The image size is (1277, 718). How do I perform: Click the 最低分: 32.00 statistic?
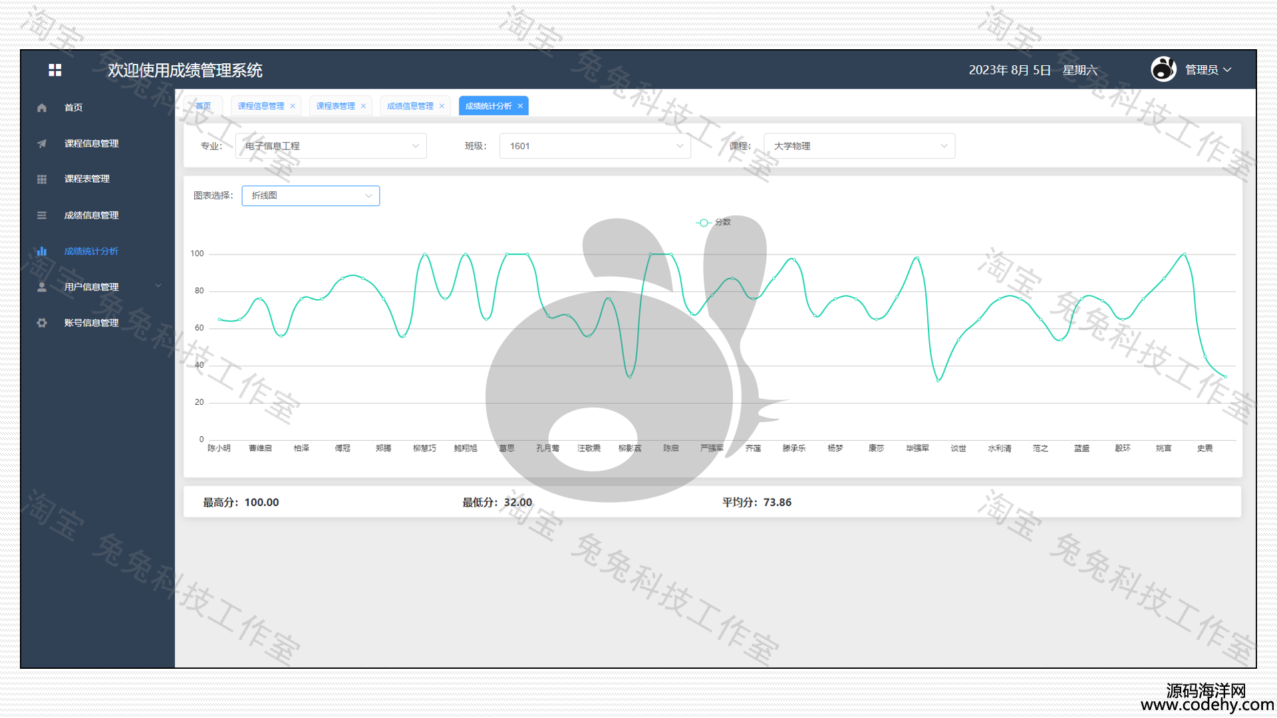tap(497, 503)
